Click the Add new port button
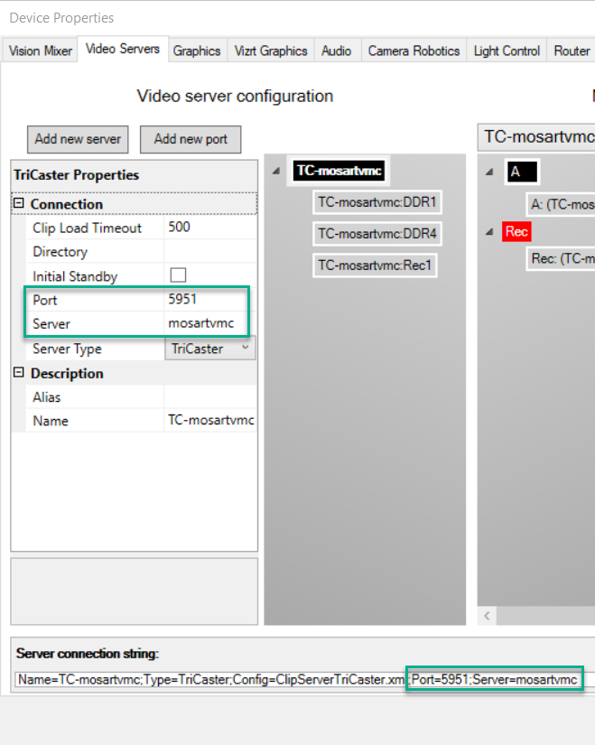595x745 pixels. point(191,139)
